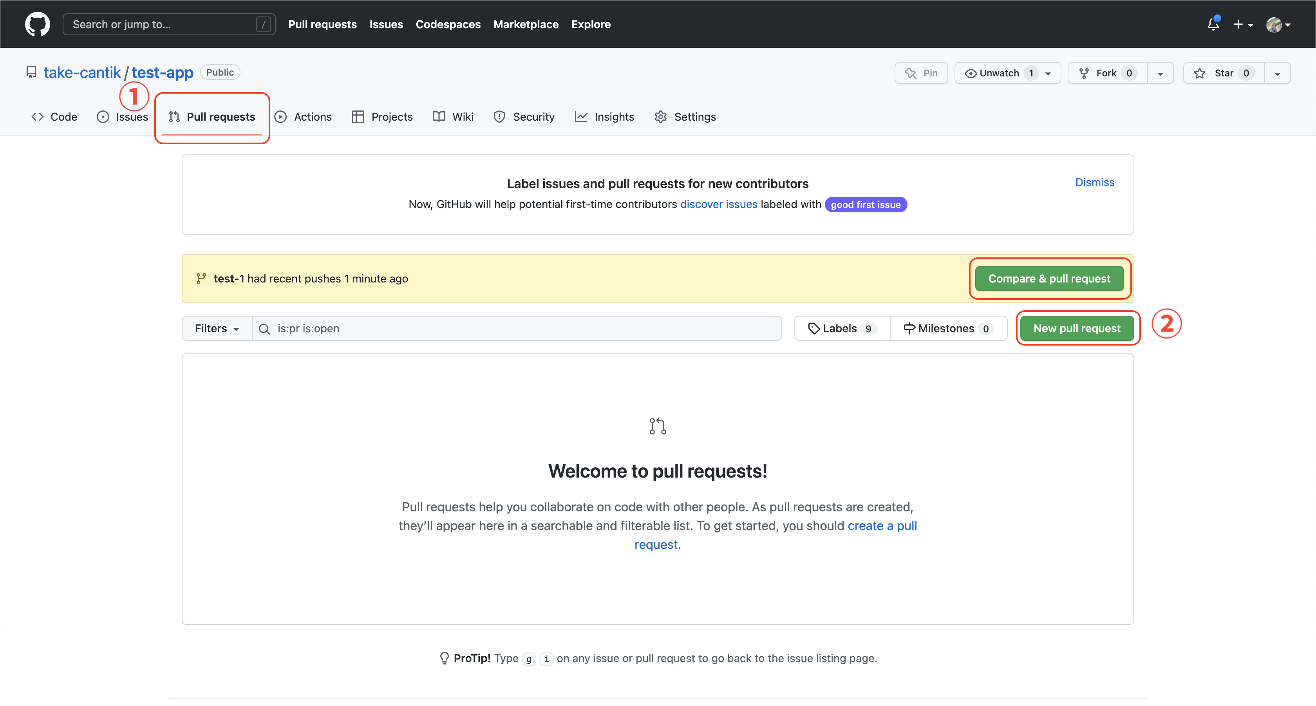Open the notifications bell
This screenshot has height=706, width=1316.
point(1213,24)
